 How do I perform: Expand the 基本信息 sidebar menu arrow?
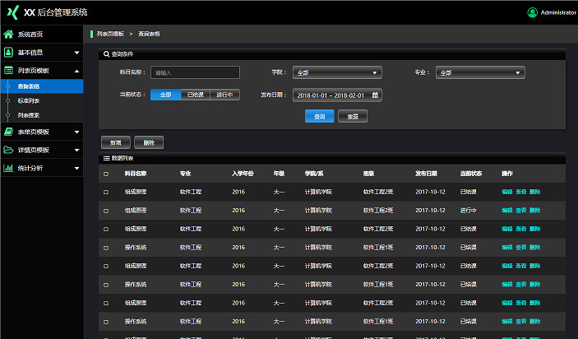click(76, 53)
